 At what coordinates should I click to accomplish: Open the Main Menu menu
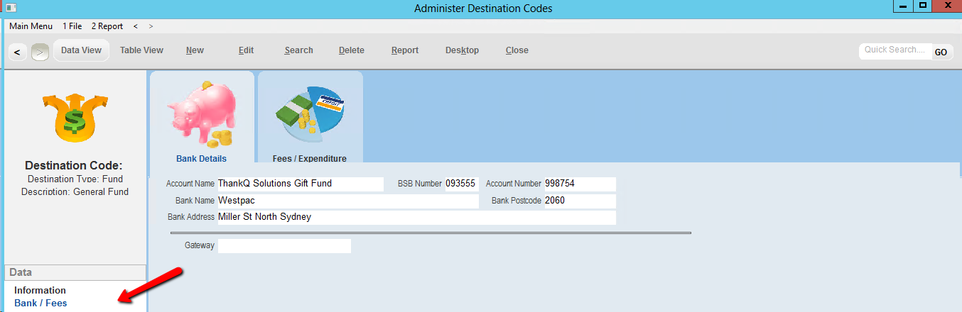(31, 26)
